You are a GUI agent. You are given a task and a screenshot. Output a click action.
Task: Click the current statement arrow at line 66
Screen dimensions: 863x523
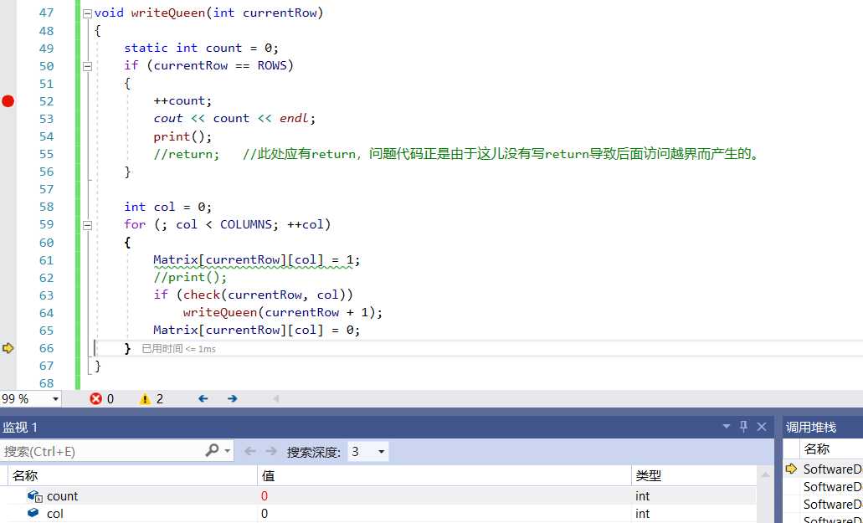point(8,348)
